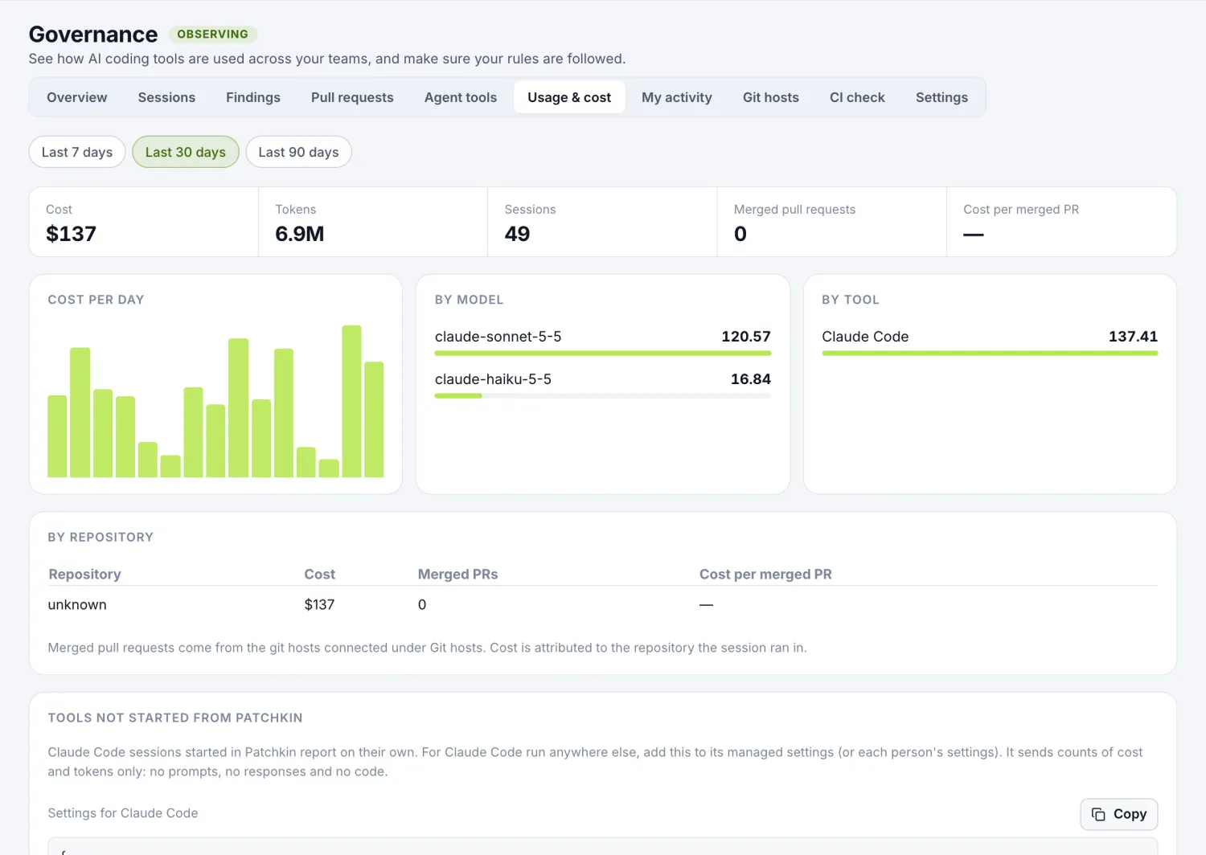Image resolution: width=1206 pixels, height=855 pixels.
Task: Click the Cost per merged PR column header
Action: pos(765,575)
